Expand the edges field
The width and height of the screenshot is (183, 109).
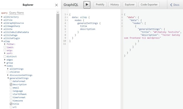[x=5, y=60]
